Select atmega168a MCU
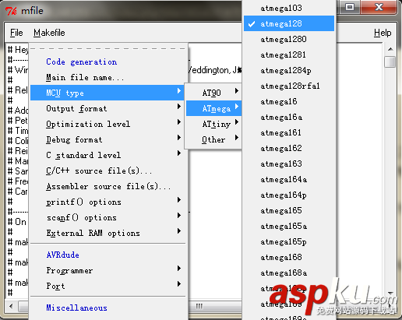This screenshot has height=320, width=402. point(289,273)
